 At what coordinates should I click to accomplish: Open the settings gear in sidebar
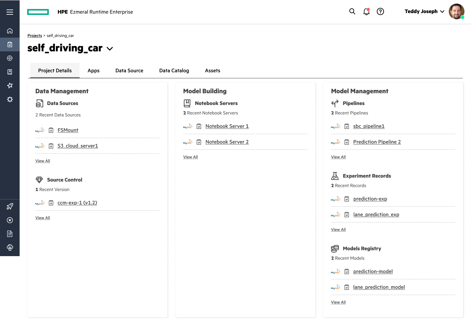(x=10, y=99)
